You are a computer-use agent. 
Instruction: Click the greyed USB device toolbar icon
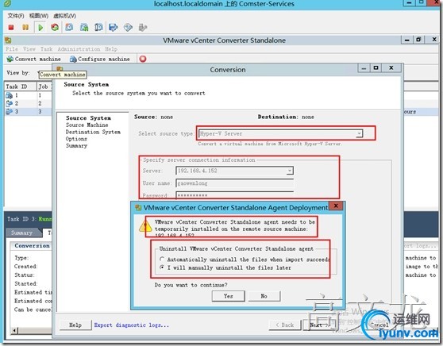143,28
